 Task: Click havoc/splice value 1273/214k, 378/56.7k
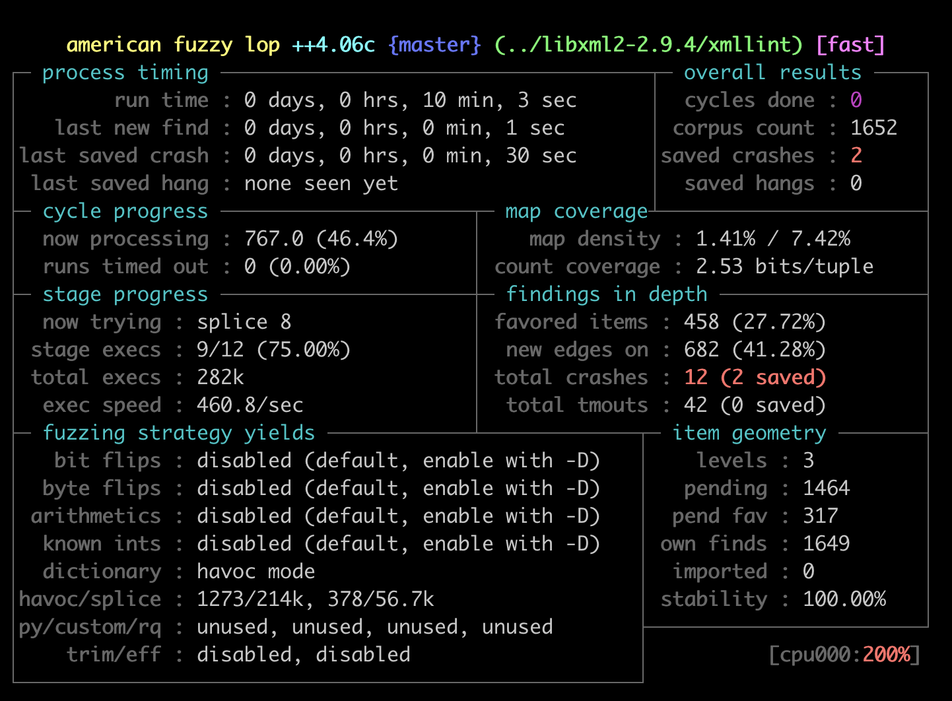click(316, 599)
